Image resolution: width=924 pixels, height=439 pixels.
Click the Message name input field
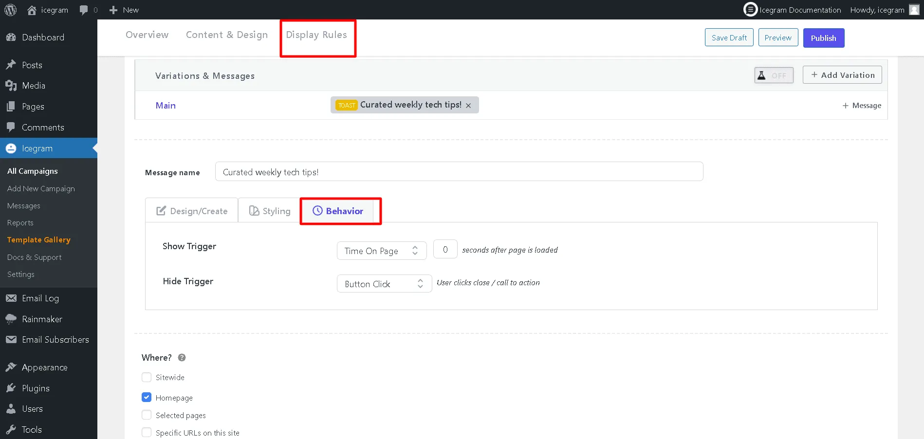click(459, 172)
